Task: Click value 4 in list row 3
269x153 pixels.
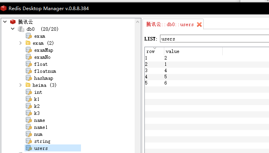Action: click(x=165, y=70)
